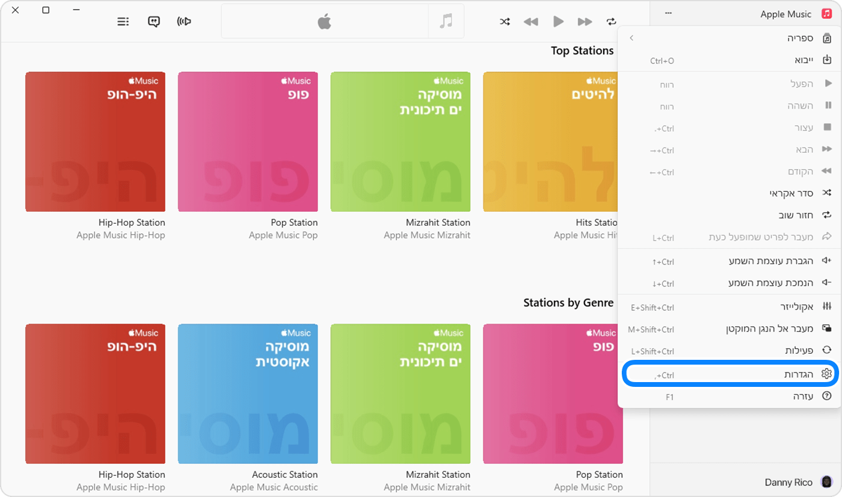Choose מעבר לפריט שמופעל כעת menu entry

coord(730,237)
